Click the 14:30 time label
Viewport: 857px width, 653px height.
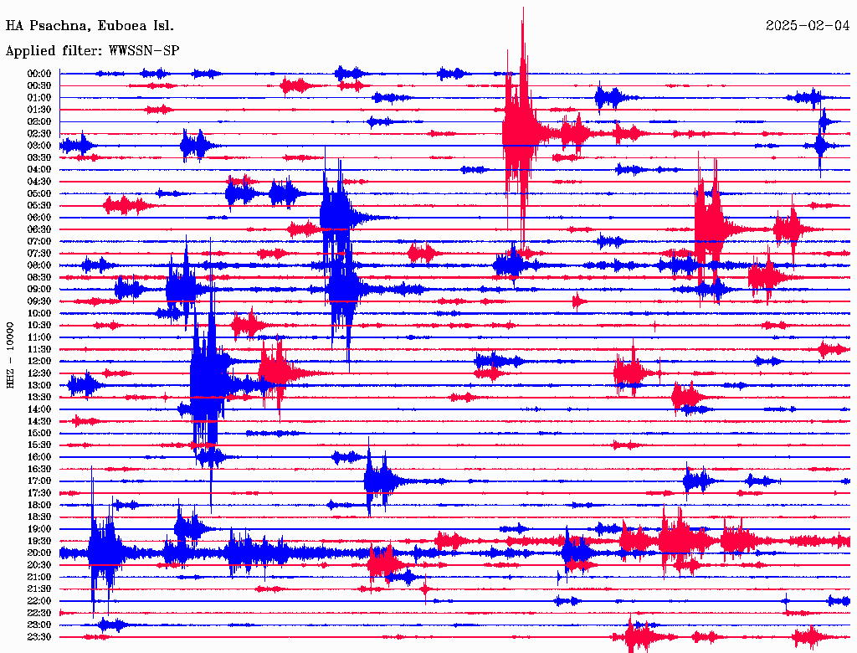click(39, 421)
